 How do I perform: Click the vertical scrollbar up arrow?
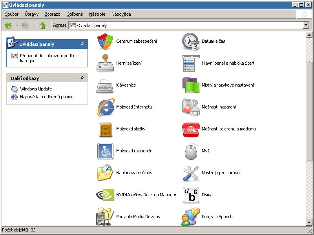pyautogui.click(x=309, y=35)
